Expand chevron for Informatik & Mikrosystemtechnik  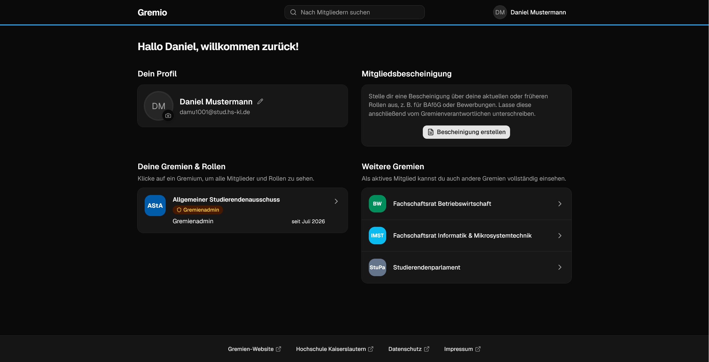tap(560, 236)
